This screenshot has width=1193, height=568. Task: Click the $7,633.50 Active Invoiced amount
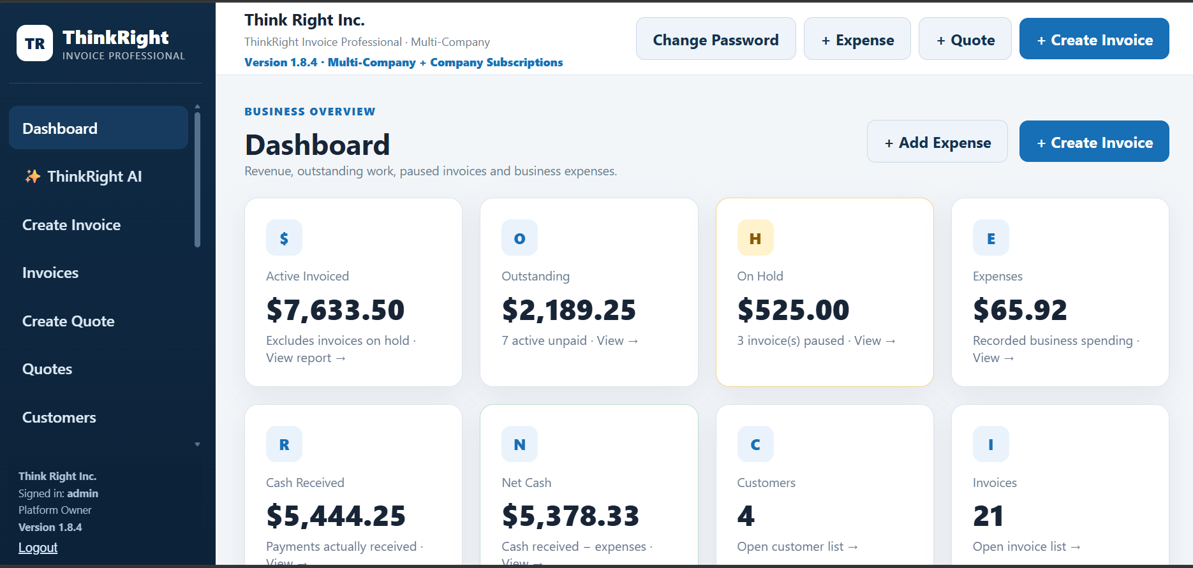click(x=336, y=310)
